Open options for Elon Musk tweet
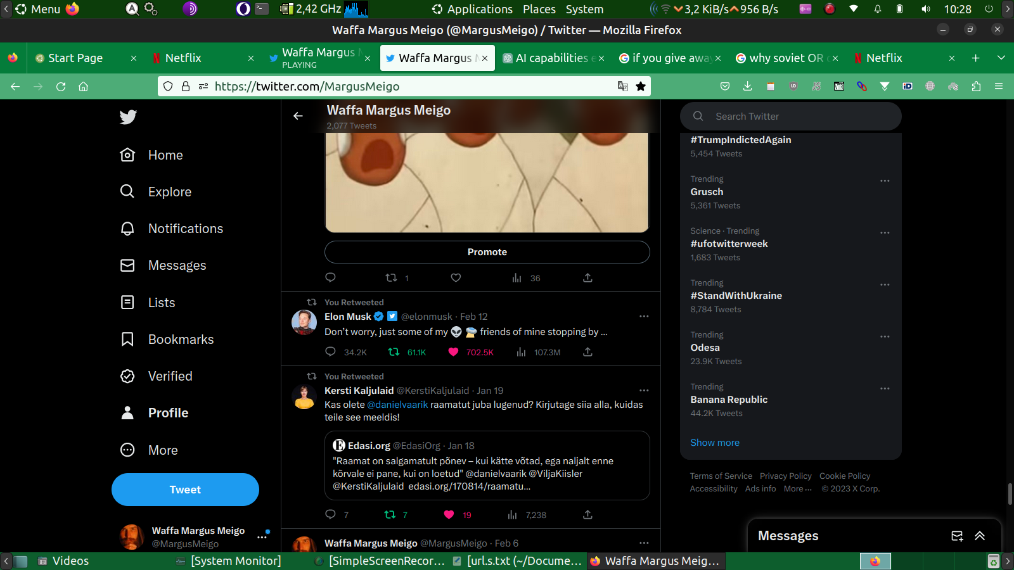The height and width of the screenshot is (570, 1014). coord(644,316)
